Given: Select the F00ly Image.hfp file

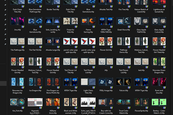Looking at the screenshot, I should point(106,85).
